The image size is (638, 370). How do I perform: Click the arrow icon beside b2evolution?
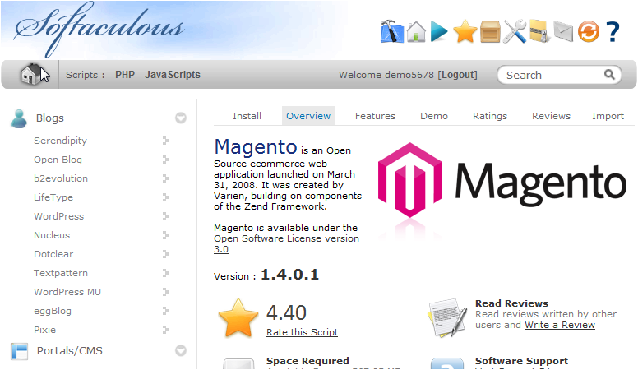(x=165, y=178)
